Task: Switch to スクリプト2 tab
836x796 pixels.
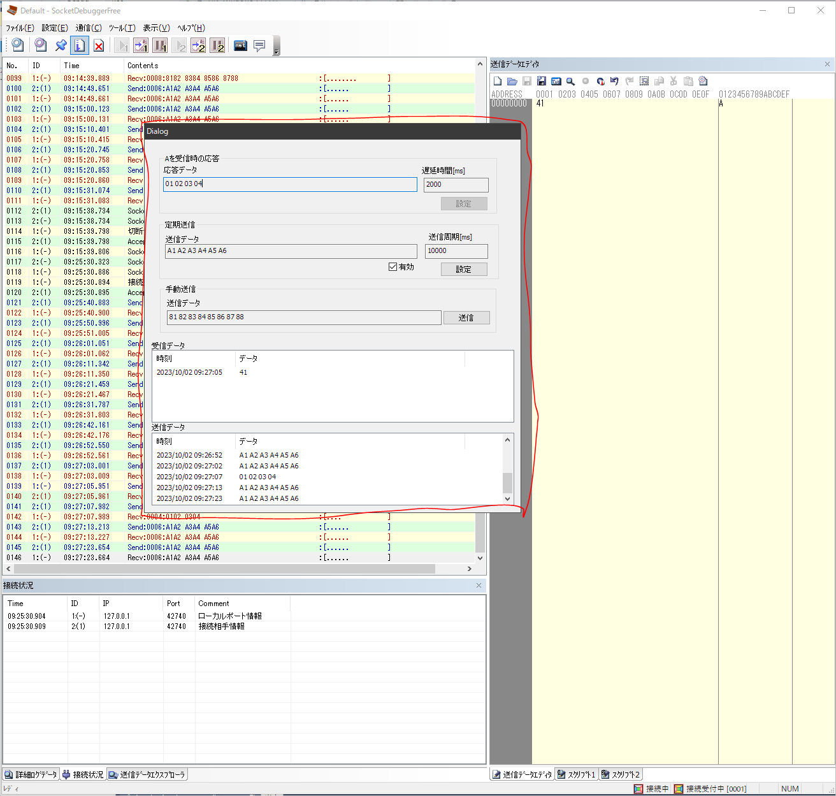Action: 621,774
